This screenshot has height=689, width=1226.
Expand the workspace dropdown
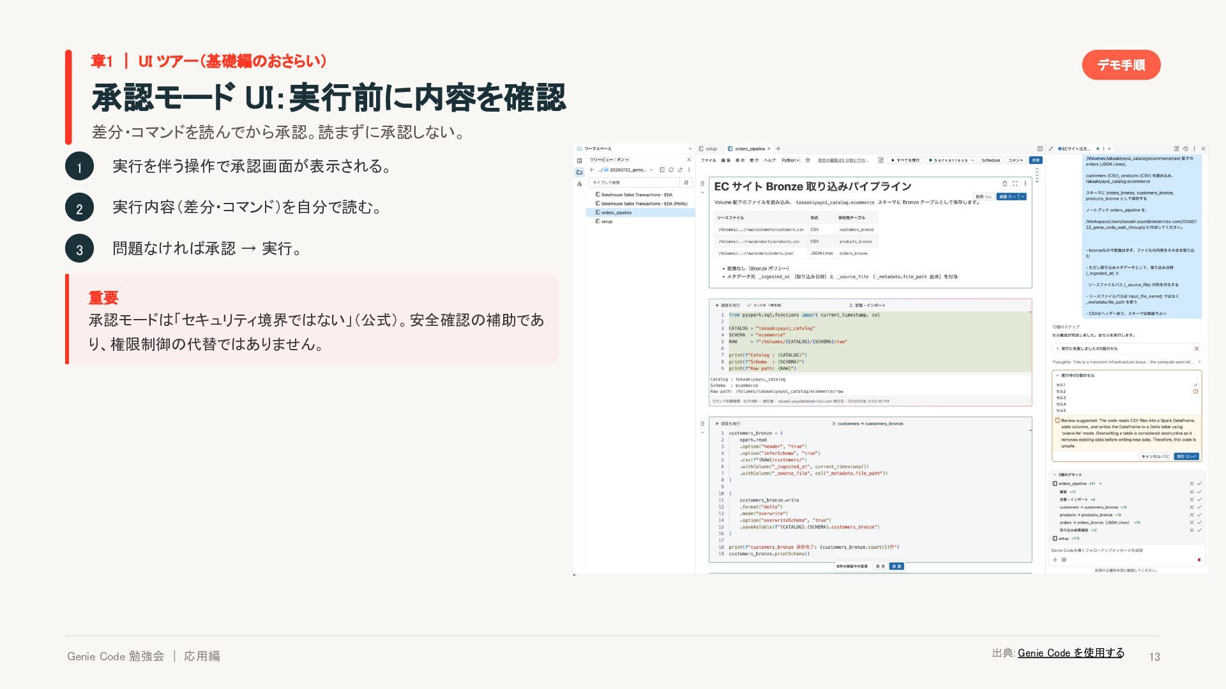(x=690, y=149)
